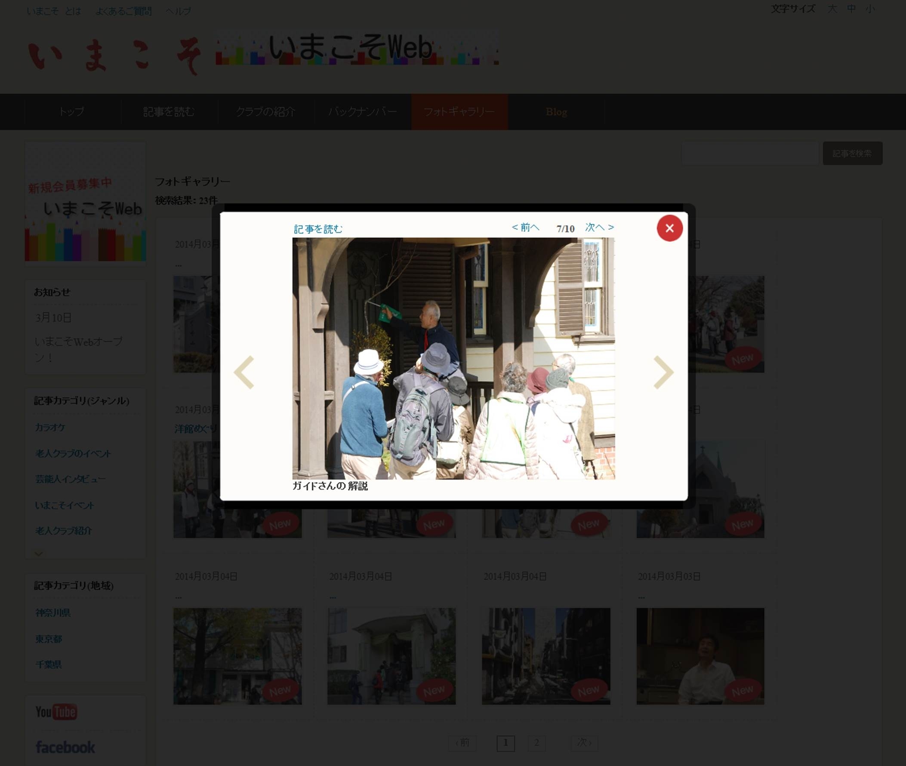Select the フォトギャラリー navigation tab

[459, 111]
